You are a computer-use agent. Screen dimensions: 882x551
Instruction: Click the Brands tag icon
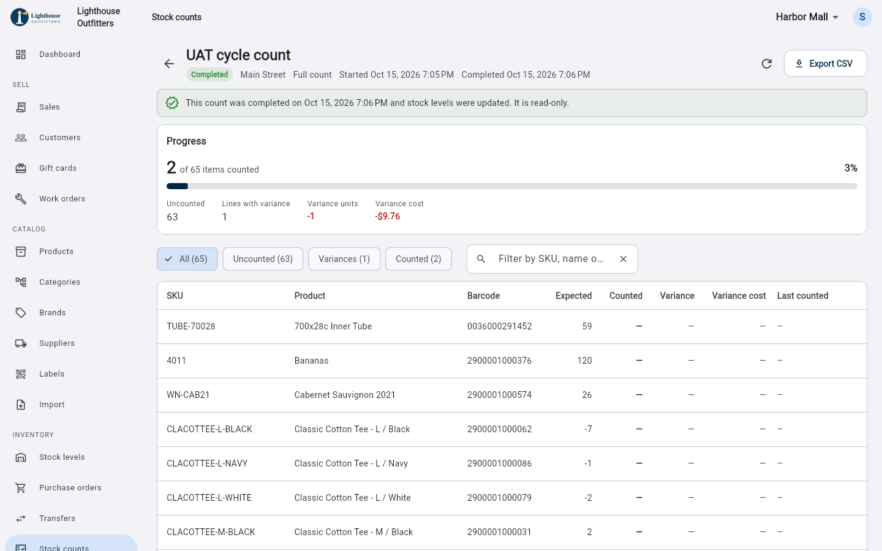[21, 313]
